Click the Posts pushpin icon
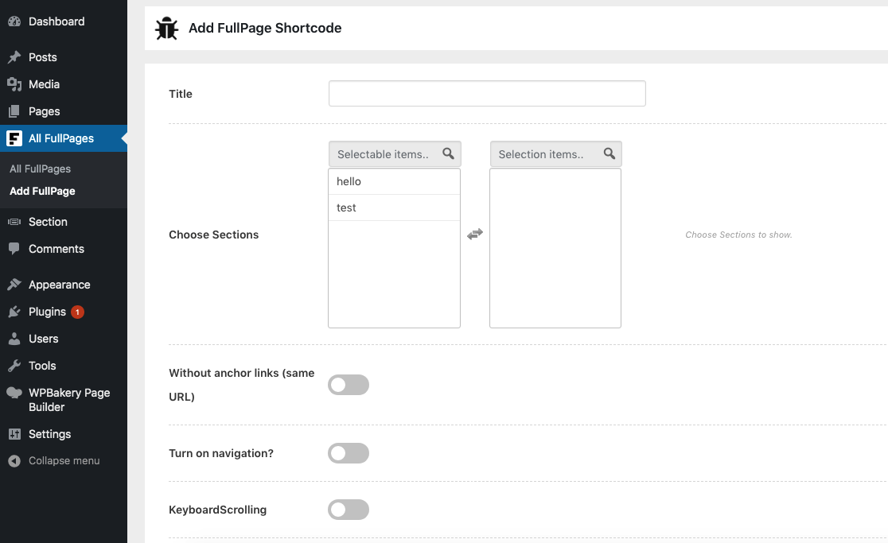The width and height of the screenshot is (888, 543). (x=14, y=57)
